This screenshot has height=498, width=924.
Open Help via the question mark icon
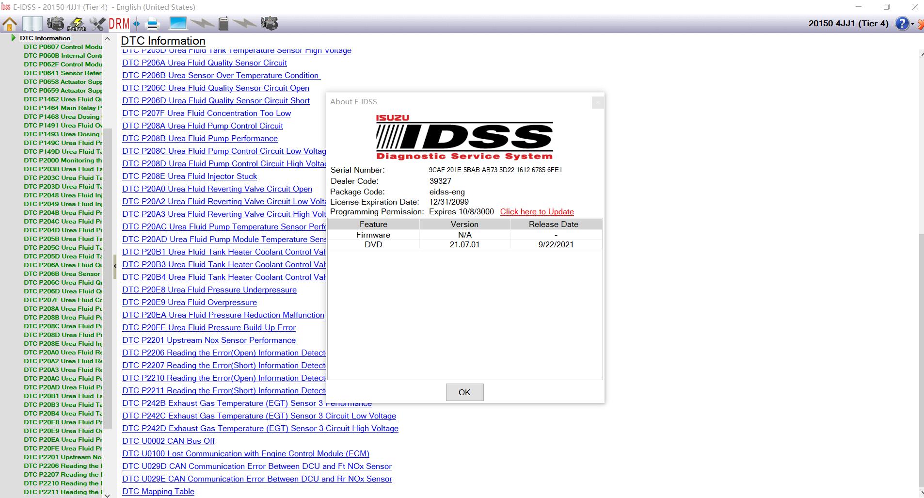pos(901,23)
